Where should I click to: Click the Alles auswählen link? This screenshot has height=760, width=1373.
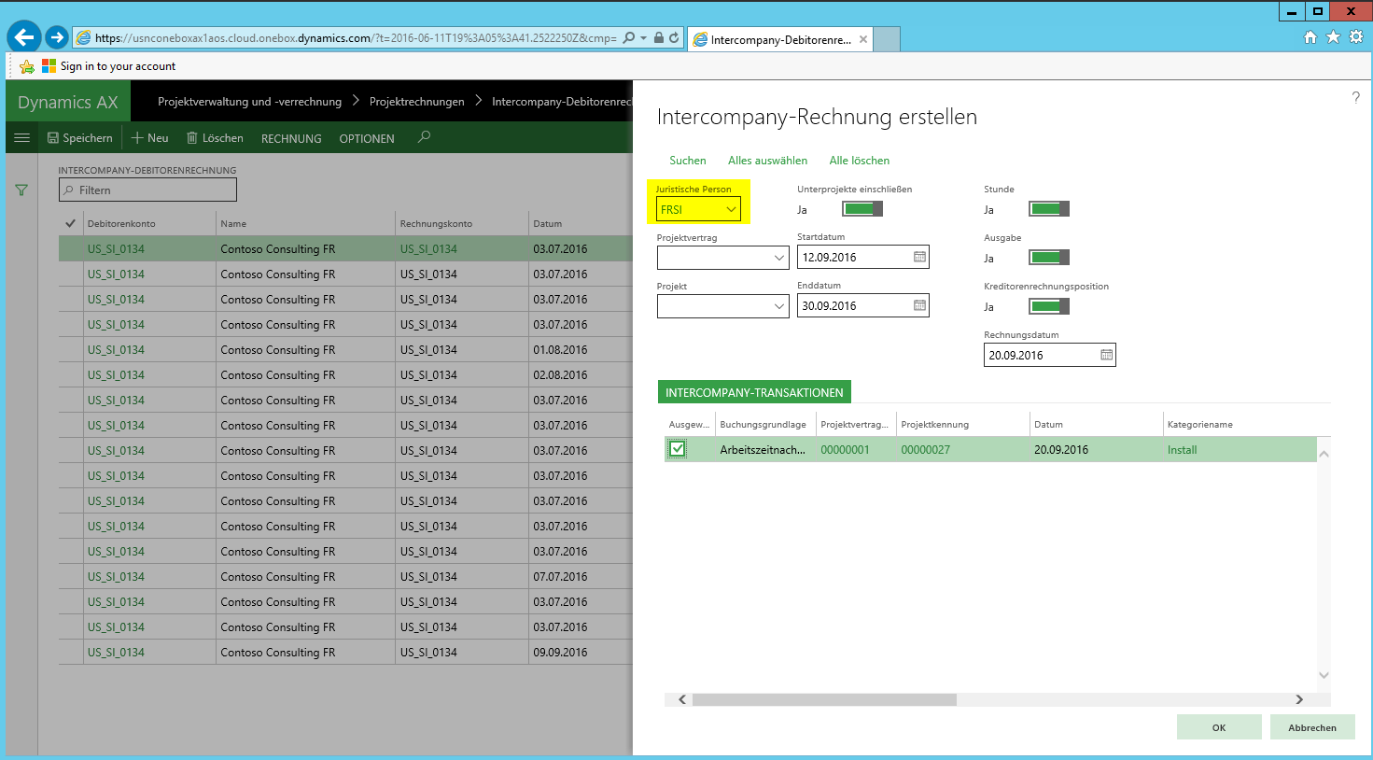(767, 161)
